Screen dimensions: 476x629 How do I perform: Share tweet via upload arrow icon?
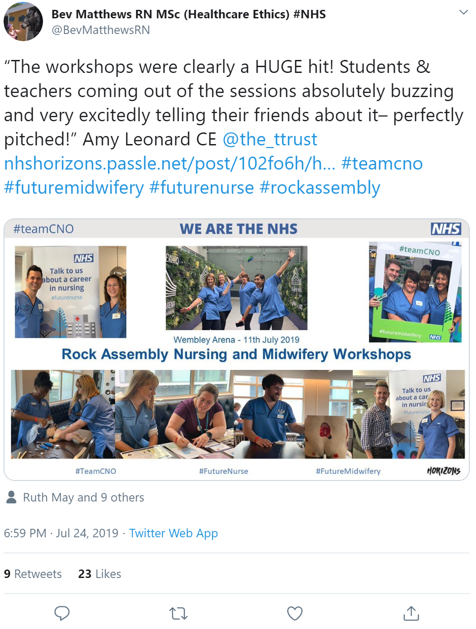point(411,613)
